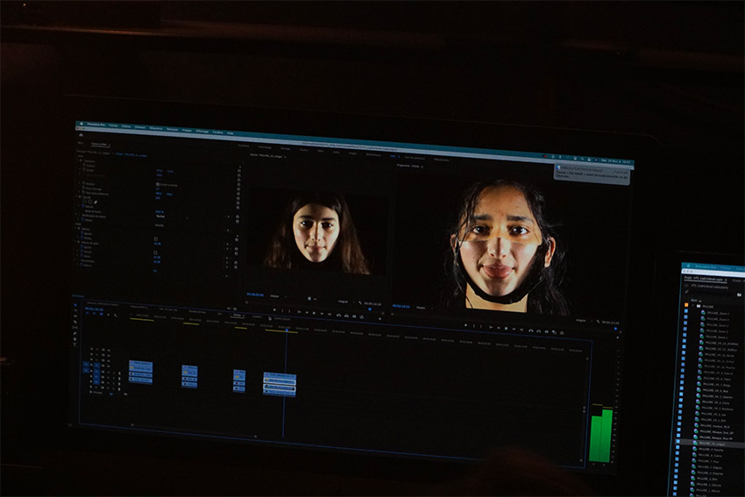Click the menu bar date and time
The width and height of the screenshot is (745, 497).
click(x=616, y=161)
